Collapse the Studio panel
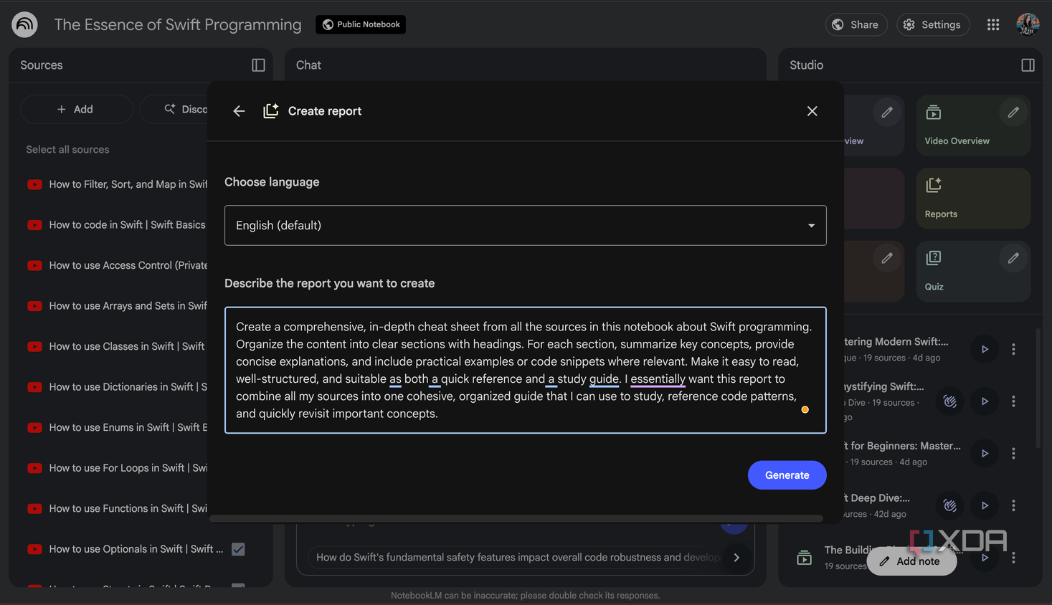 [1028, 65]
